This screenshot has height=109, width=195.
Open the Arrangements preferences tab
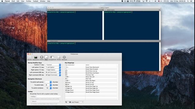pos(52,58)
